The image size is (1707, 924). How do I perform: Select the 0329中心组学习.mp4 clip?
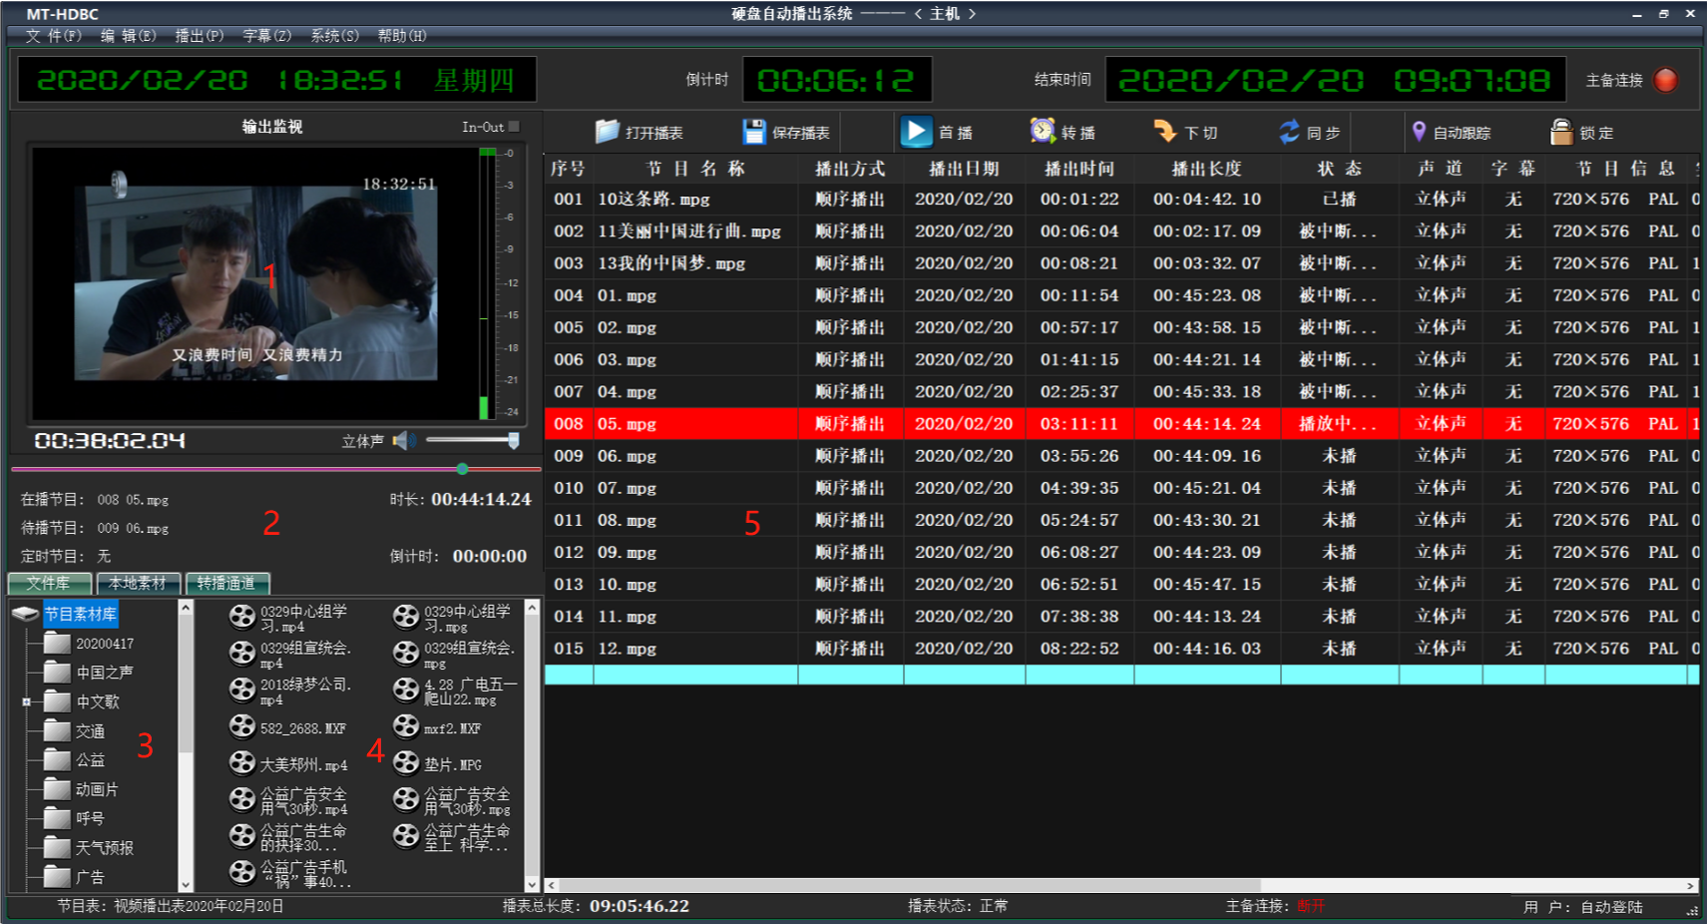(289, 619)
